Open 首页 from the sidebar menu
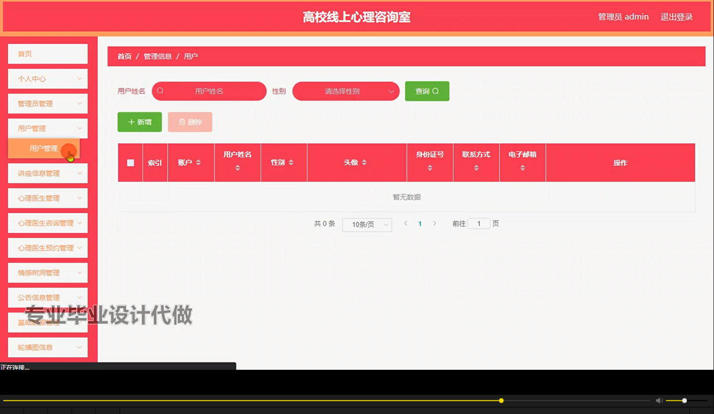The image size is (714, 414). tap(47, 54)
